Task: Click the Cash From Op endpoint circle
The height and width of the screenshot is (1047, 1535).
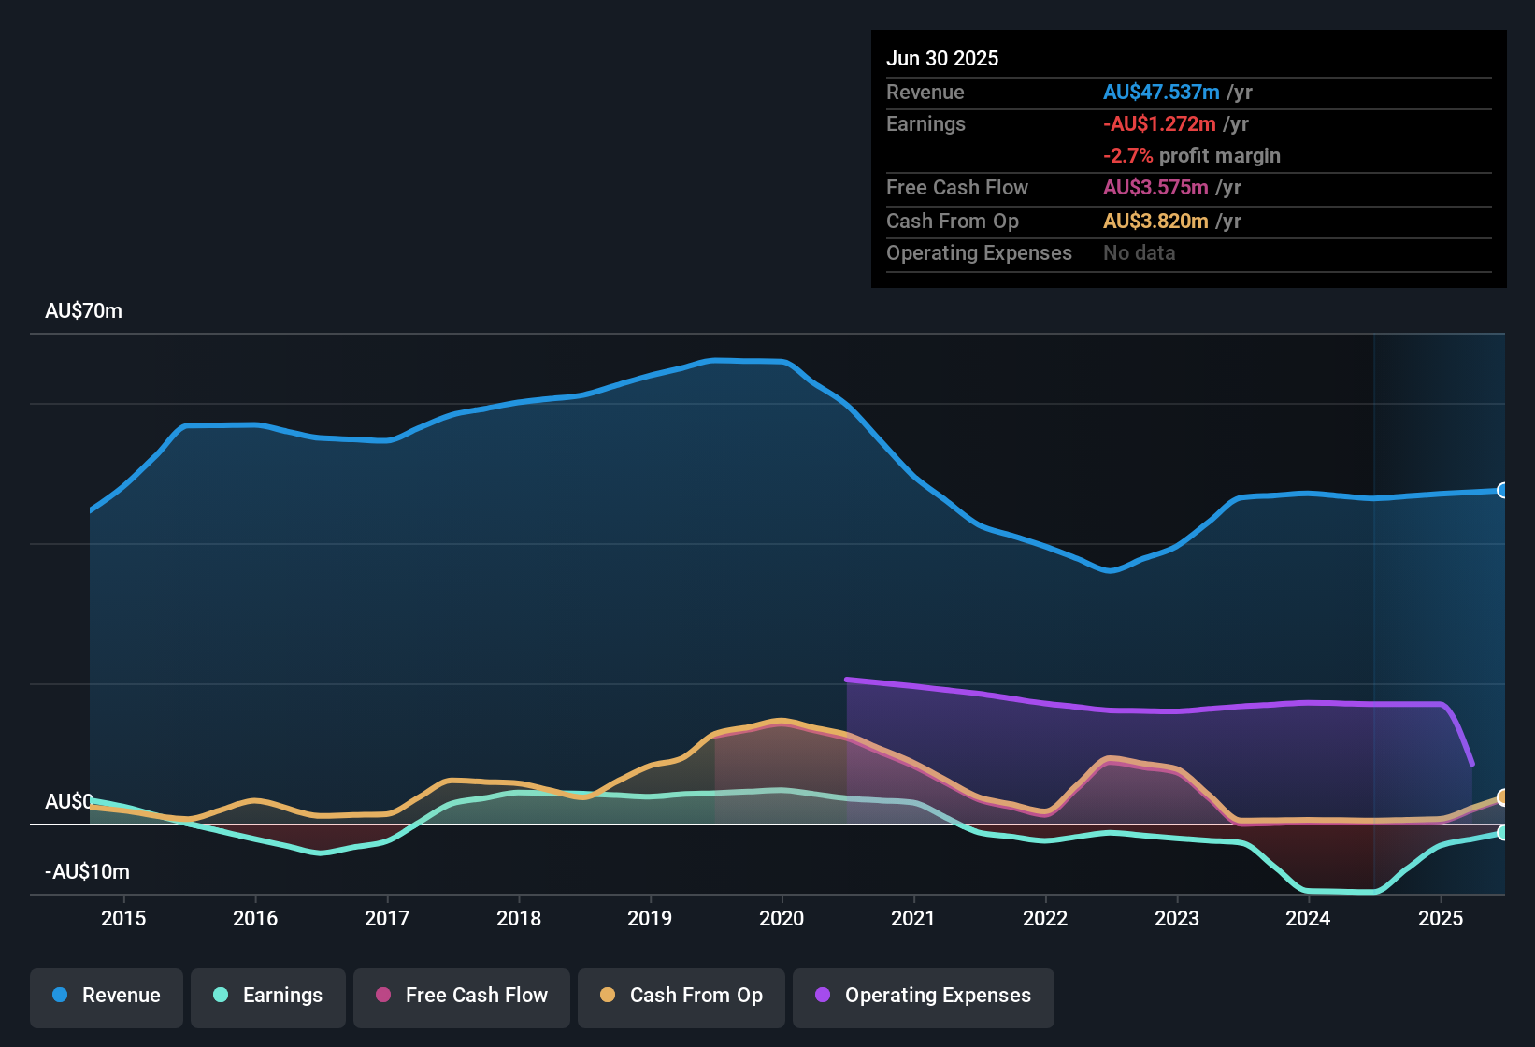Action: (1503, 796)
